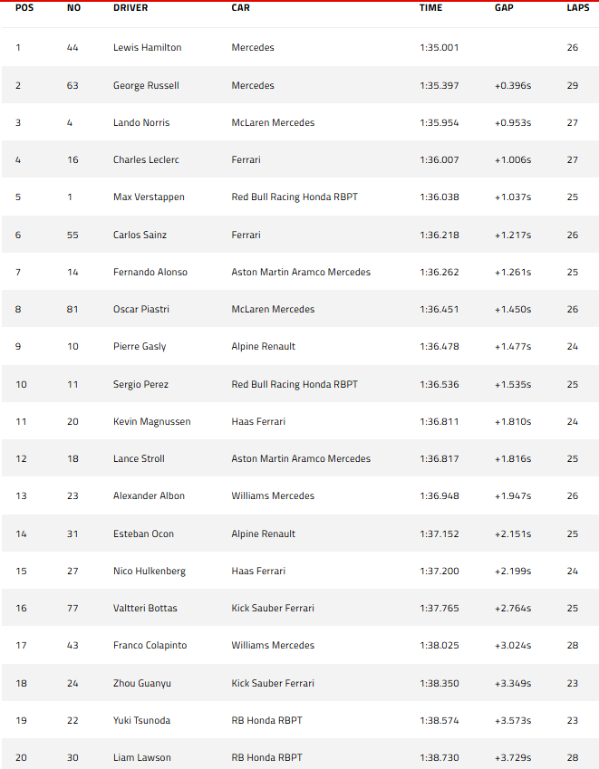
Task: Click the CAR column header
Action: click(240, 8)
